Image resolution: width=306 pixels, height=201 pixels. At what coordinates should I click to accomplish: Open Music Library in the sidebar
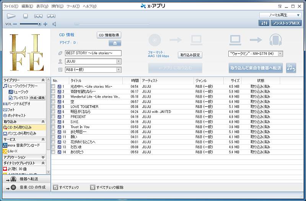20,86
